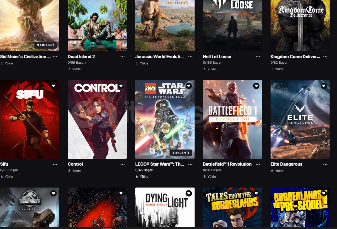Click Yükle under Elite Dangerous
The width and height of the screenshot is (337, 229).
pyautogui.click(x=277, y=171)
